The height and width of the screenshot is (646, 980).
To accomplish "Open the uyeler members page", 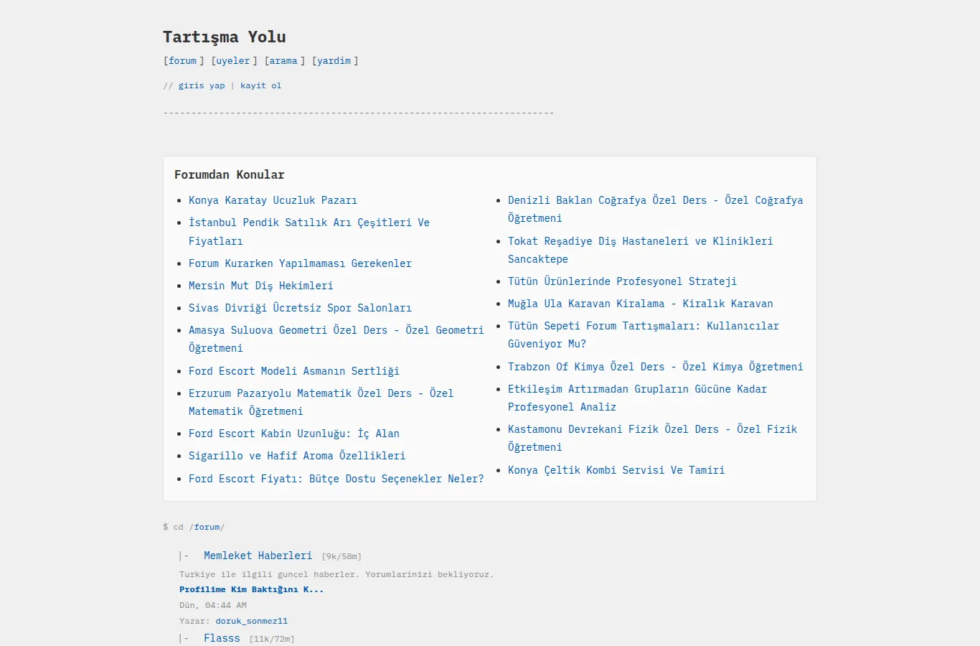I will pyautogui.click(x=233, y=61).
